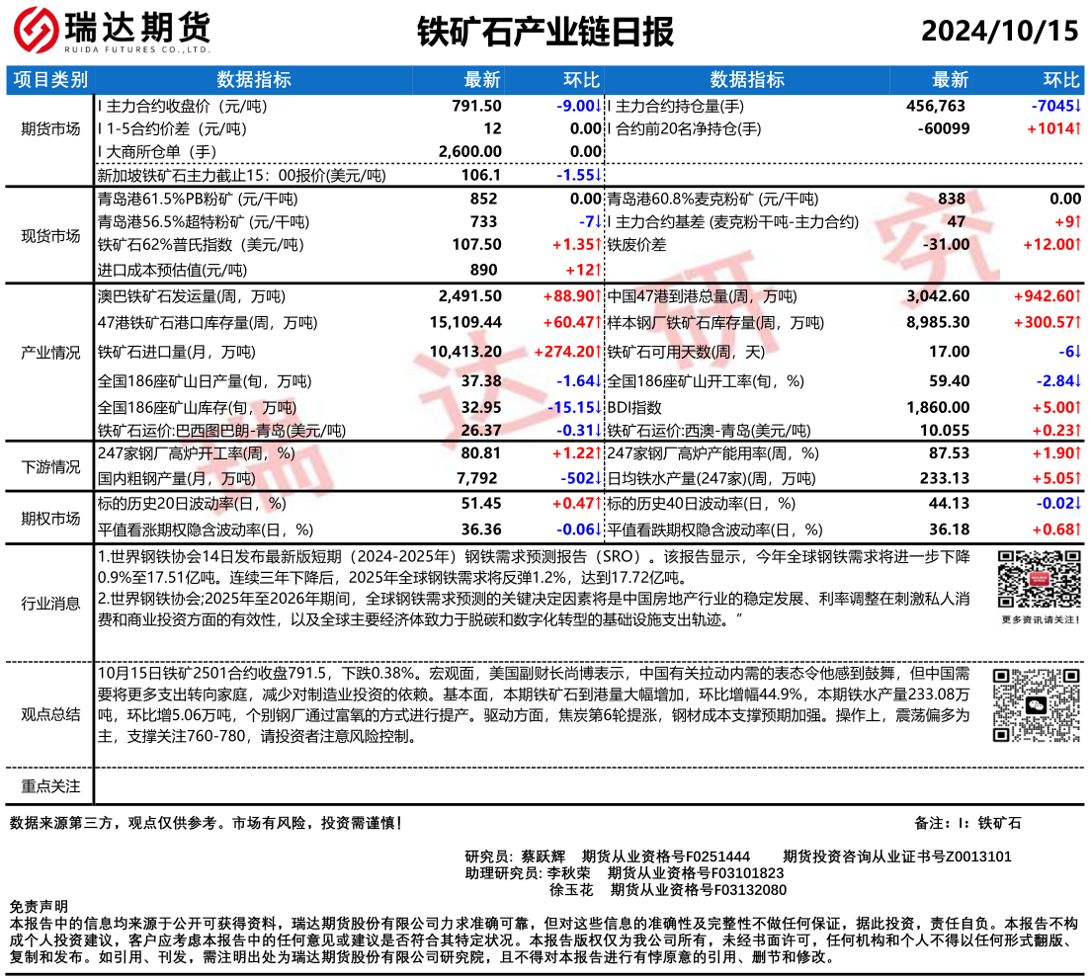1089x980 pixels.
Task: Click the 期权市场 category label
Action: coord(51,517)
